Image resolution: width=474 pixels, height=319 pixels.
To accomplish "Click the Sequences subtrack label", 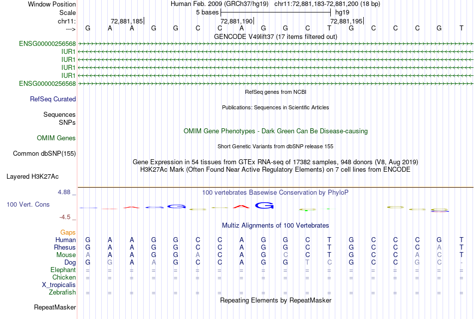I will (x=59, y=115).
